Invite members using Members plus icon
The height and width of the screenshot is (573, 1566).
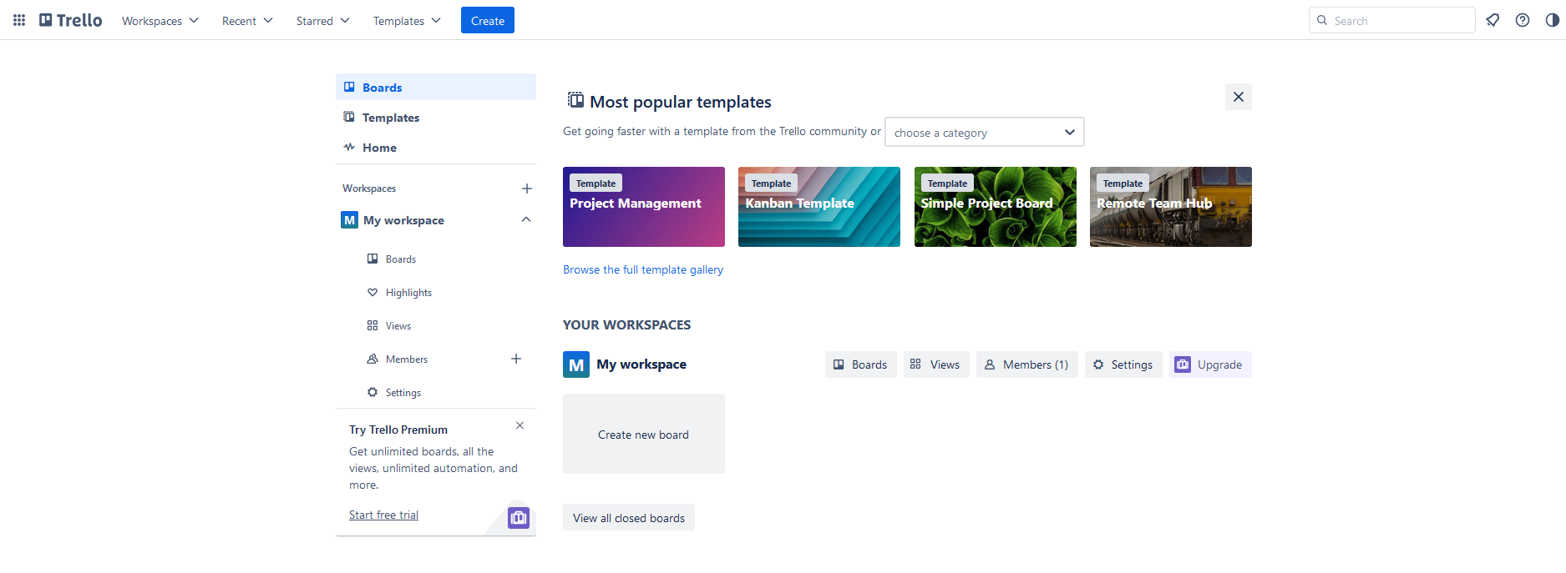point(516,359)
